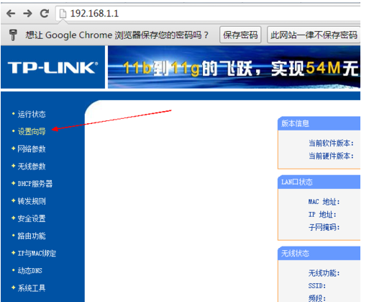This screenshot has width=369, height=302.
Task: Click the 11b到11g banner image
Action: [x=234, y=67]
